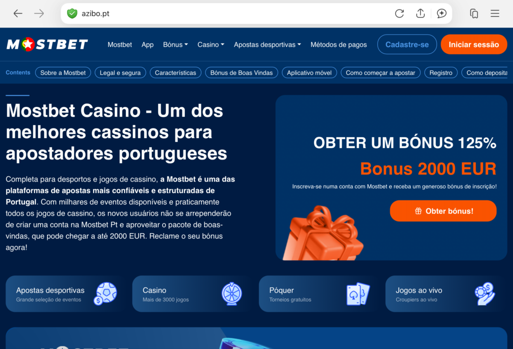Expand the Bónus dropdown menu
Image resolution: width=513 pixels, height=349 pixels.
[x=175, y=44]
